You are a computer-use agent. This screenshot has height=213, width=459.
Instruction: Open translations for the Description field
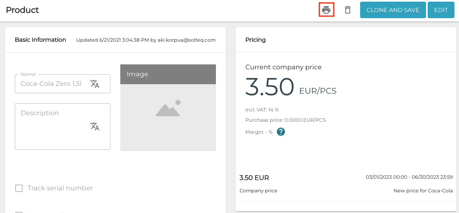click(95, 126)
